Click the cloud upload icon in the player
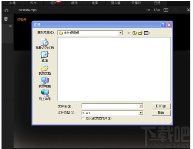The image size is (193, 149). [6, 10]
